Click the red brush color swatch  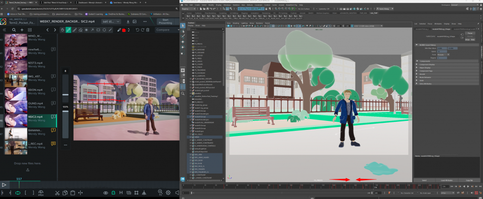[x=124, y=30]
